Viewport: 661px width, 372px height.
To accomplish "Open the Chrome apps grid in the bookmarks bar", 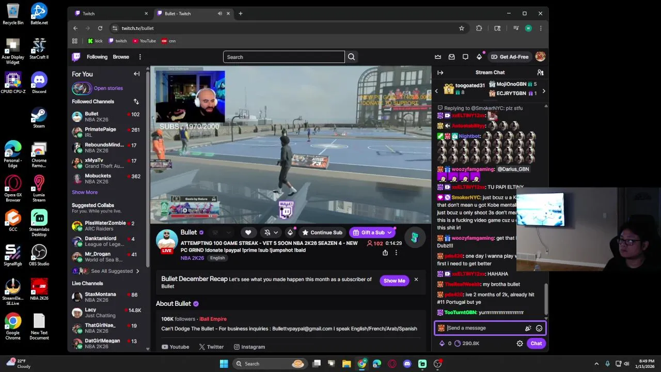I will pos(75,41).
